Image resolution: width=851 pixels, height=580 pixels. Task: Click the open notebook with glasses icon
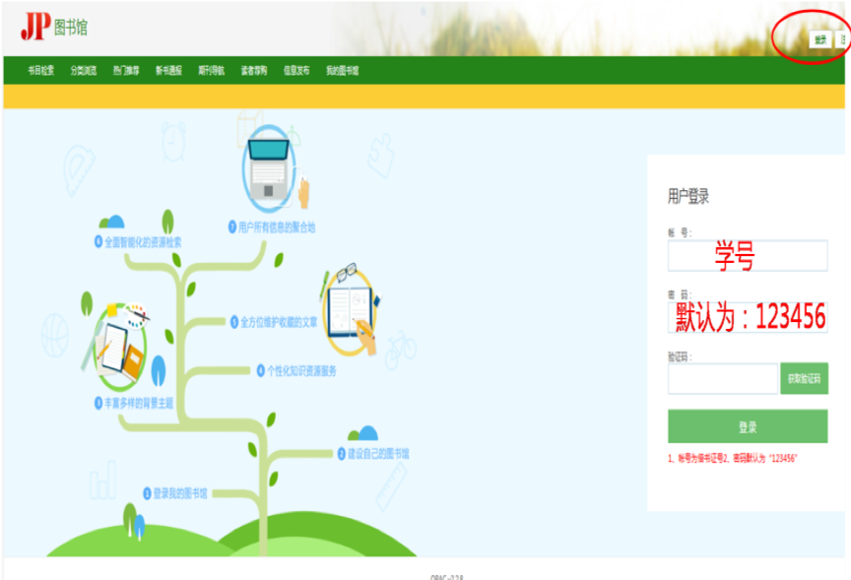(350, 310)
